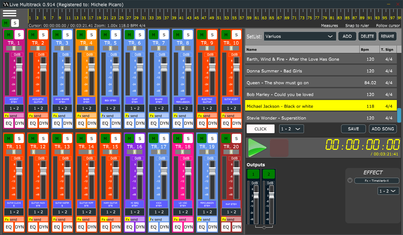The height and width of the screenshot is (235, 403).
Task: Open TR. 20 output routing 1 - 2
Action: pyautogui.click(x=231, y=212)
